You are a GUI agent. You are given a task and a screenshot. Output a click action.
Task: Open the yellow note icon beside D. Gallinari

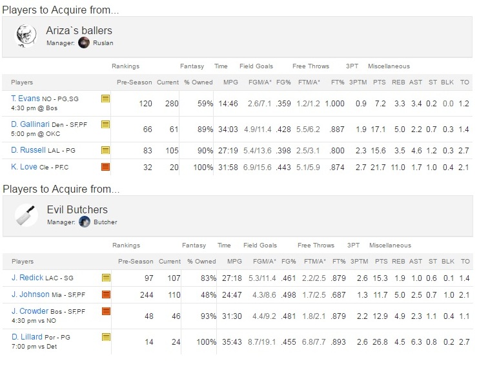(105, 124)
